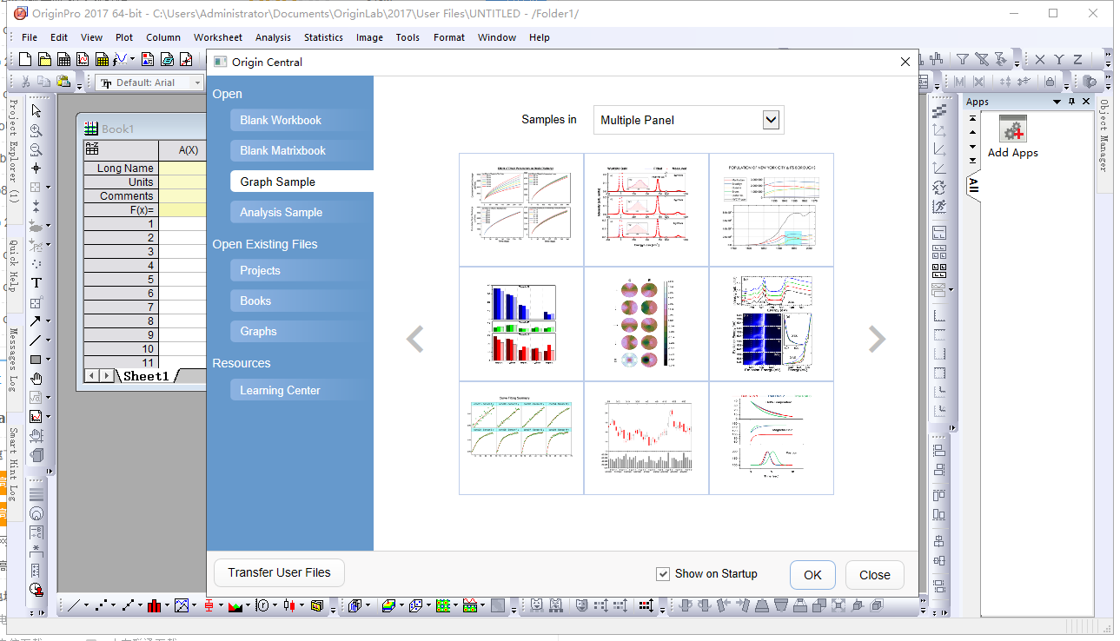Select the Sheet1 worksheet tab
Screen dimensions: 1120x641
(145, 376)
